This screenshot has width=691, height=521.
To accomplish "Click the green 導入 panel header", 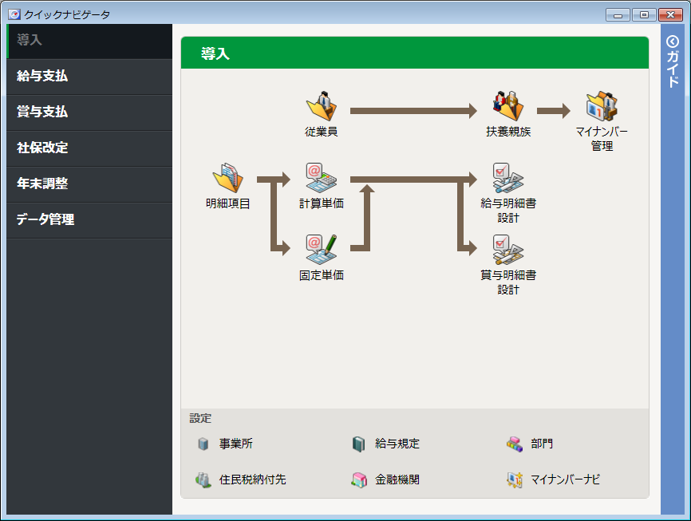I will (x=415, y=53).
